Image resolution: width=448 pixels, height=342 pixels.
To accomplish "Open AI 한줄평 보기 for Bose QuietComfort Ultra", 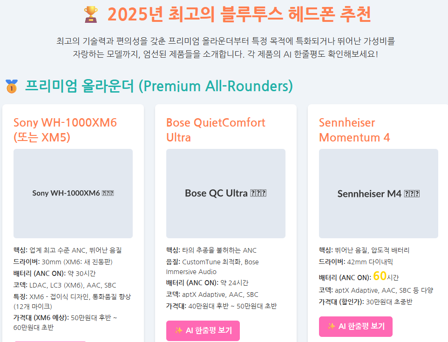I will (x=203, y=330).
